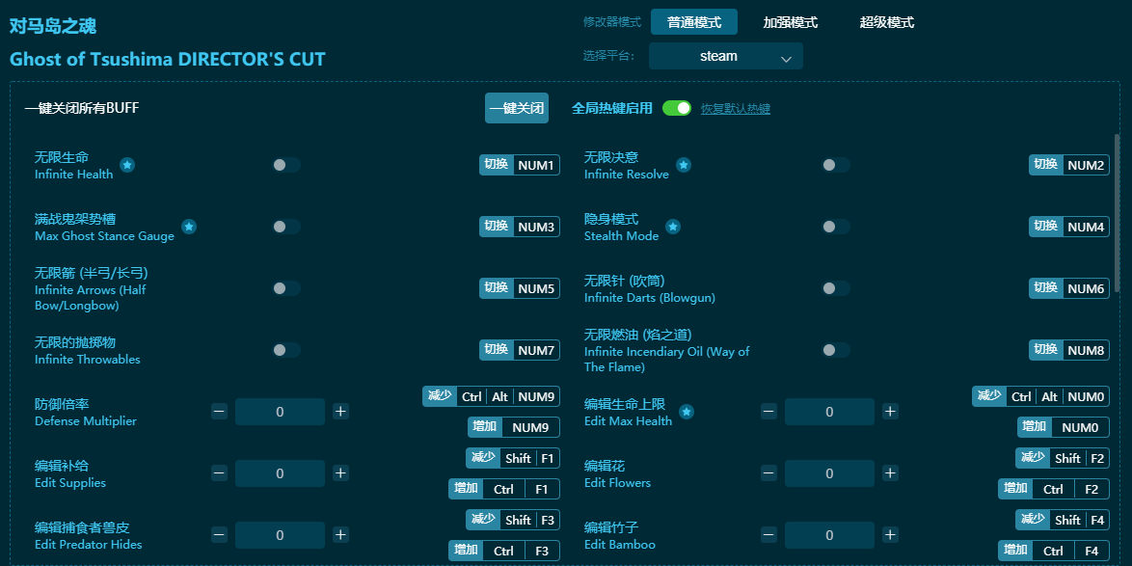Click the star icon beside Infinite Resolve

click(684, 165)
